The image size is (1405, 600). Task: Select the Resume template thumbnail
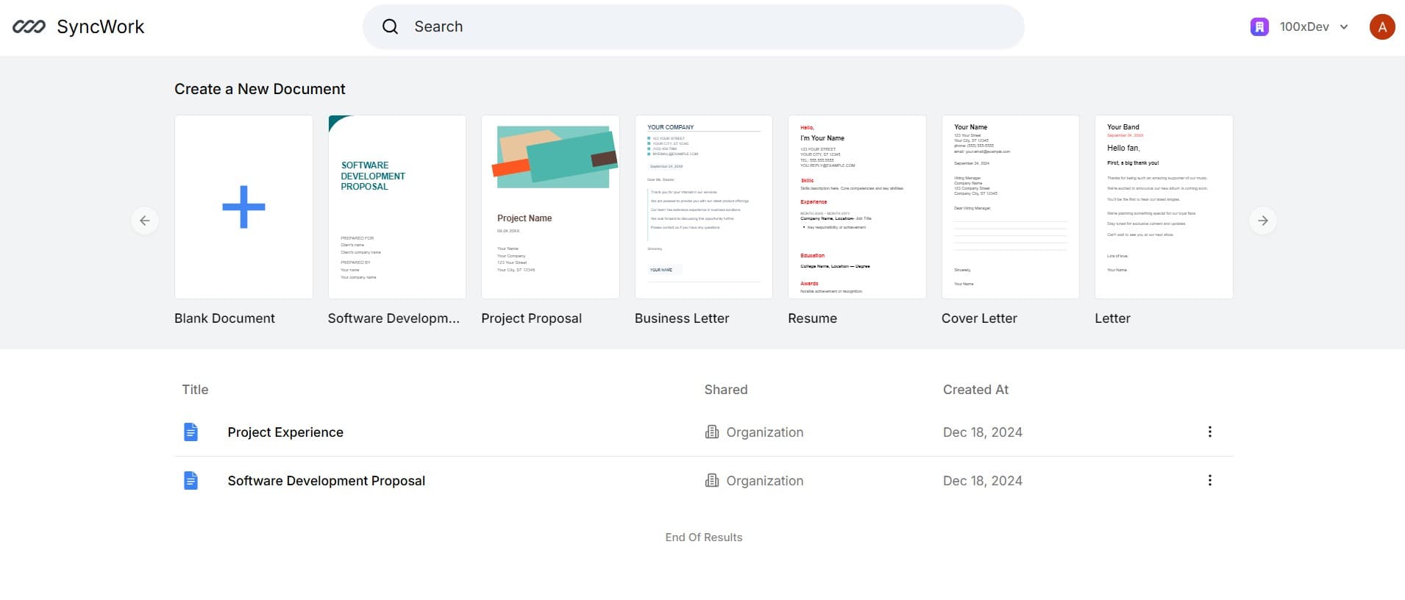point(857,207)
